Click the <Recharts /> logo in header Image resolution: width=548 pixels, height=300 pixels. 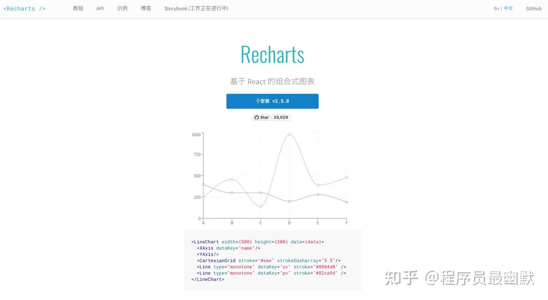click(x=24, y=8)
